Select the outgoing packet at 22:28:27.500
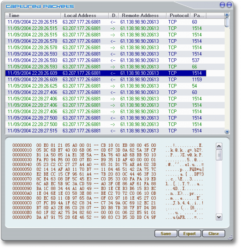 tap(115, 124)
